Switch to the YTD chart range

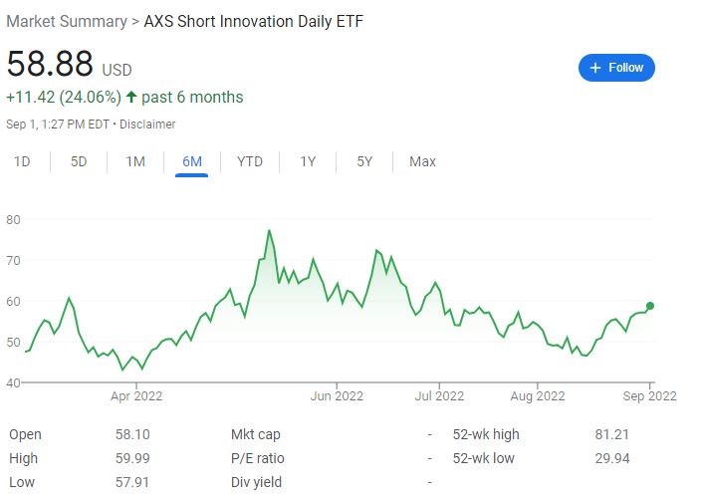250,161
